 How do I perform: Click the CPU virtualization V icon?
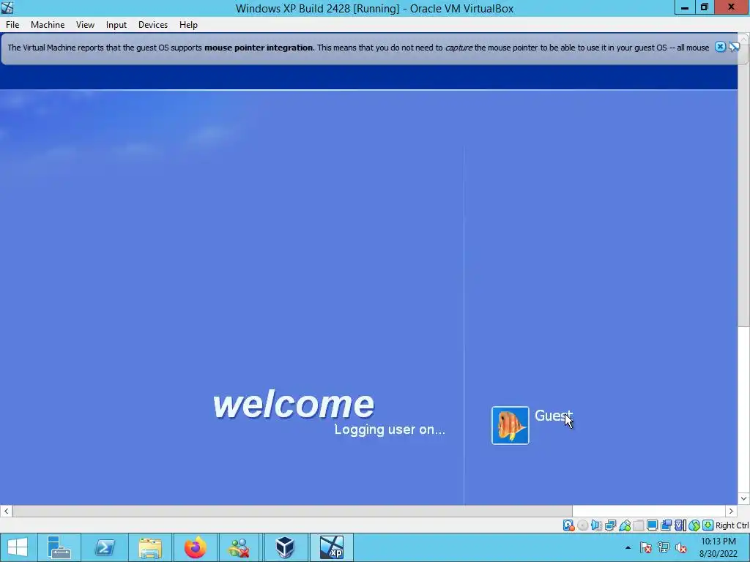coord(680,525)
